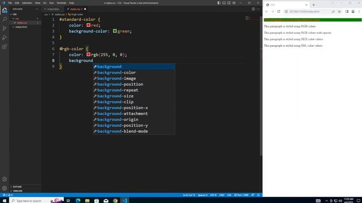This screenshot has width=362, height=203.
Task: Switch to the index.html editor tab
Action: pyautogui.click(x=53, y=9)
